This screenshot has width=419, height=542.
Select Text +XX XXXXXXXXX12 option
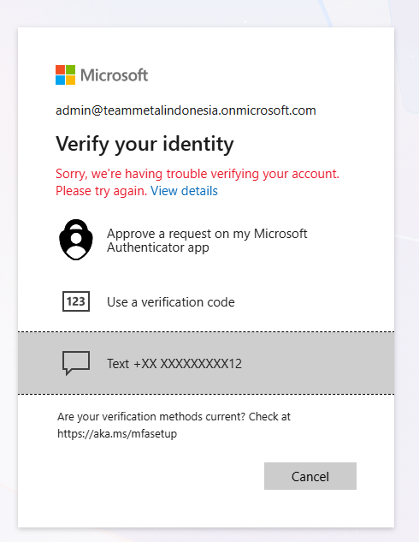[206, 363]
